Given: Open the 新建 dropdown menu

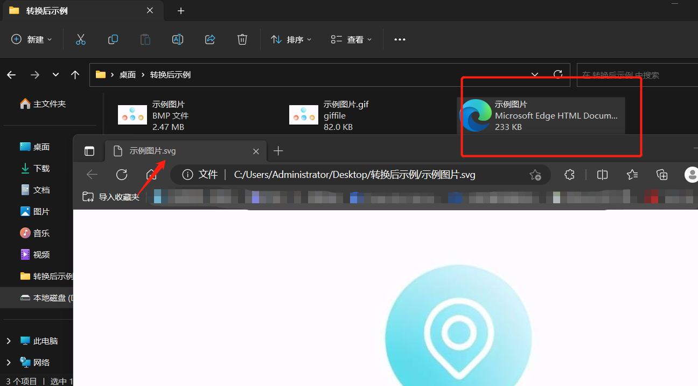Looking at the screenshot, I should click(31, 39).
